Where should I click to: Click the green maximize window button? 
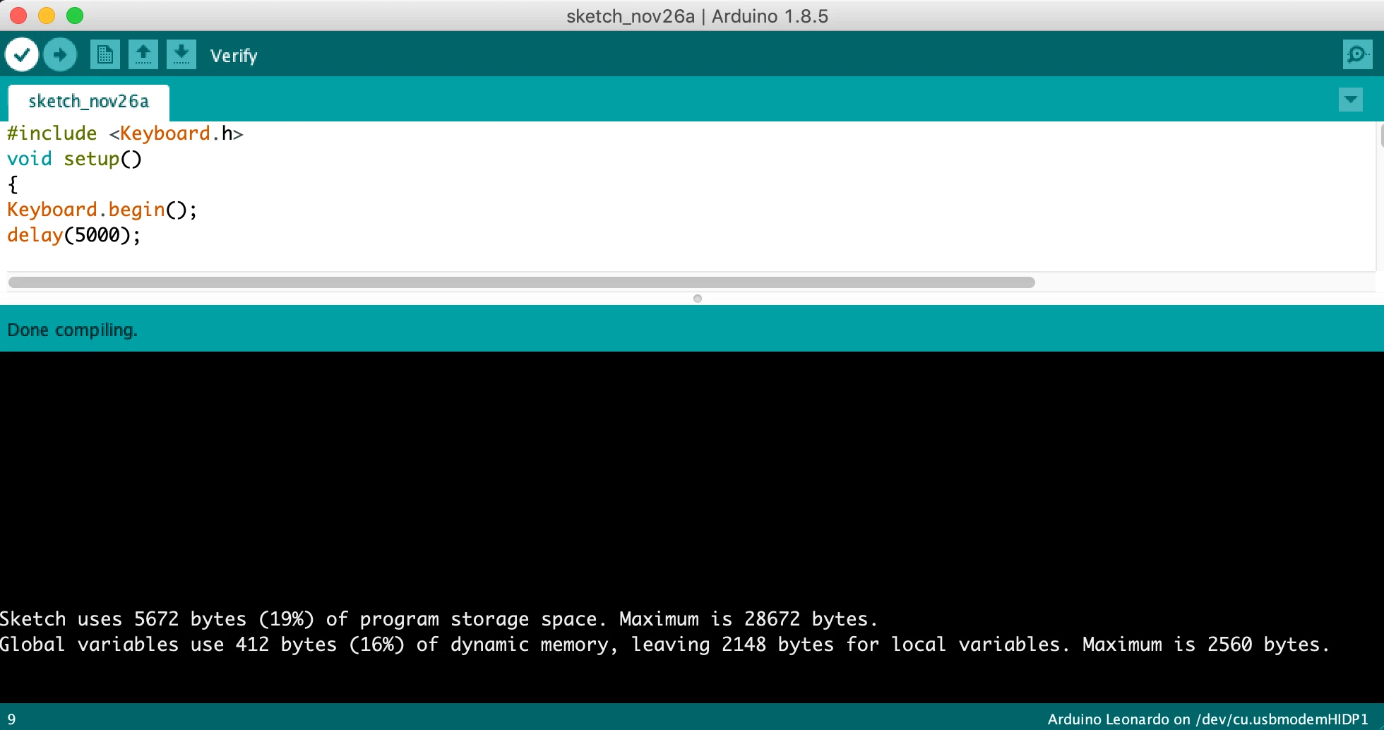click(75, 16)
